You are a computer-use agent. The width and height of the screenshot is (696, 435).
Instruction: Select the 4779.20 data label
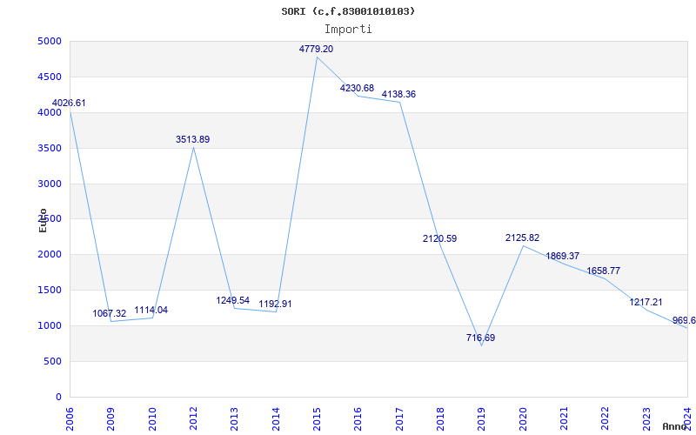(x=316, y=49)
